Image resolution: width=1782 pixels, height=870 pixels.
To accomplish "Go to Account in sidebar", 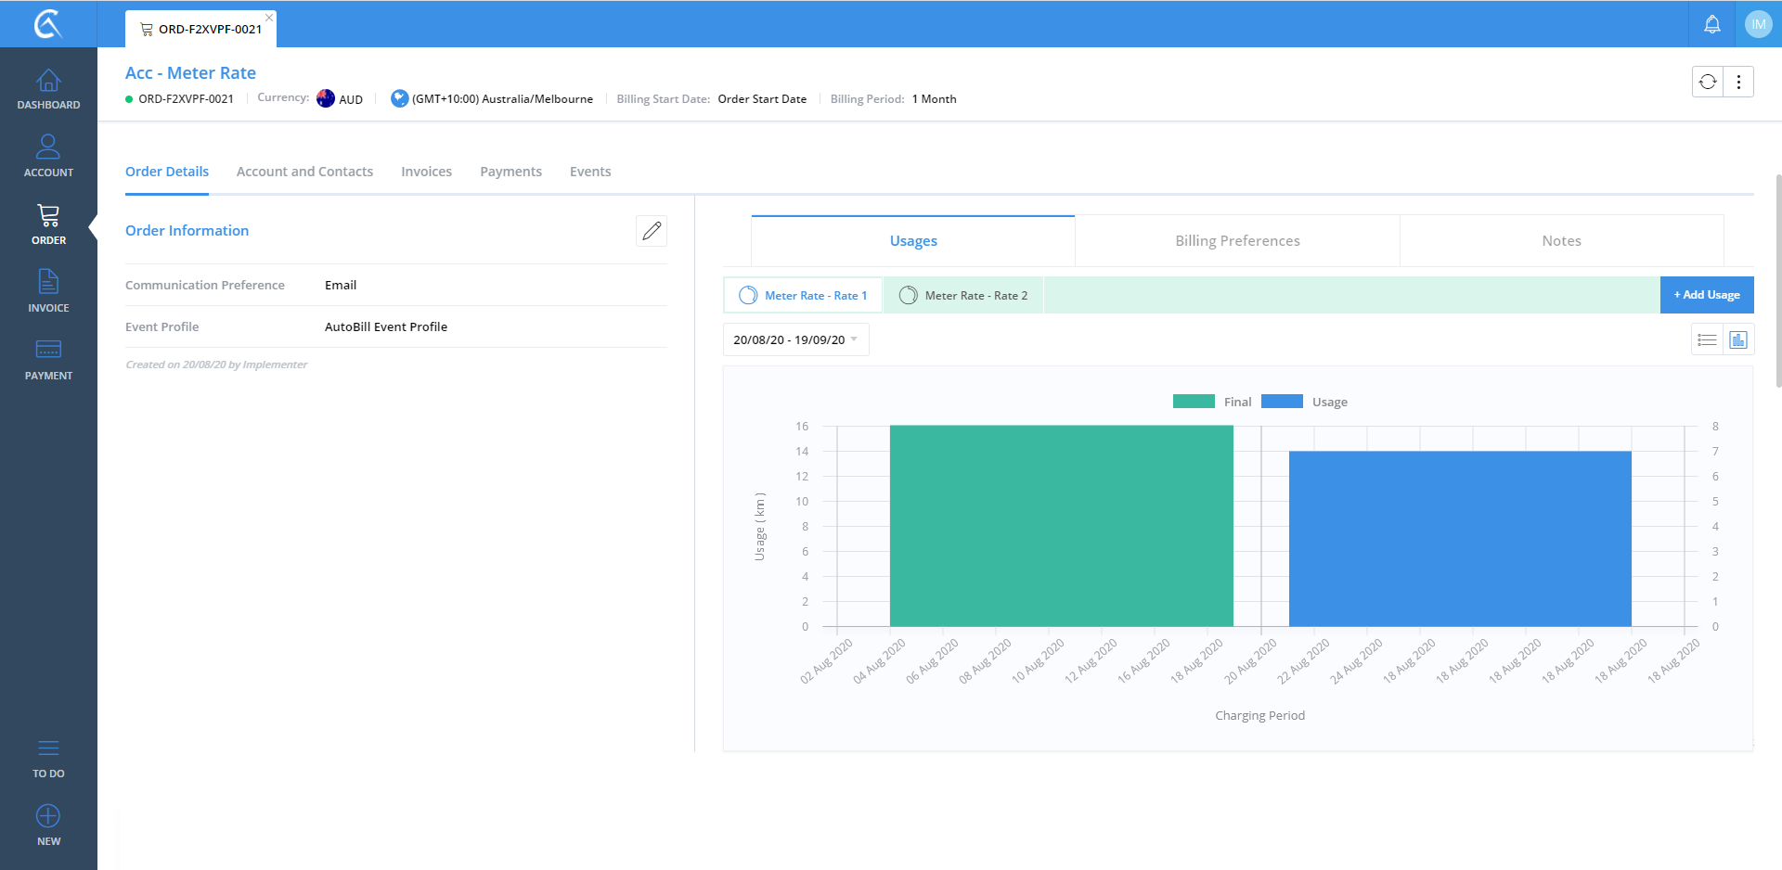I will tap(48, 156).
